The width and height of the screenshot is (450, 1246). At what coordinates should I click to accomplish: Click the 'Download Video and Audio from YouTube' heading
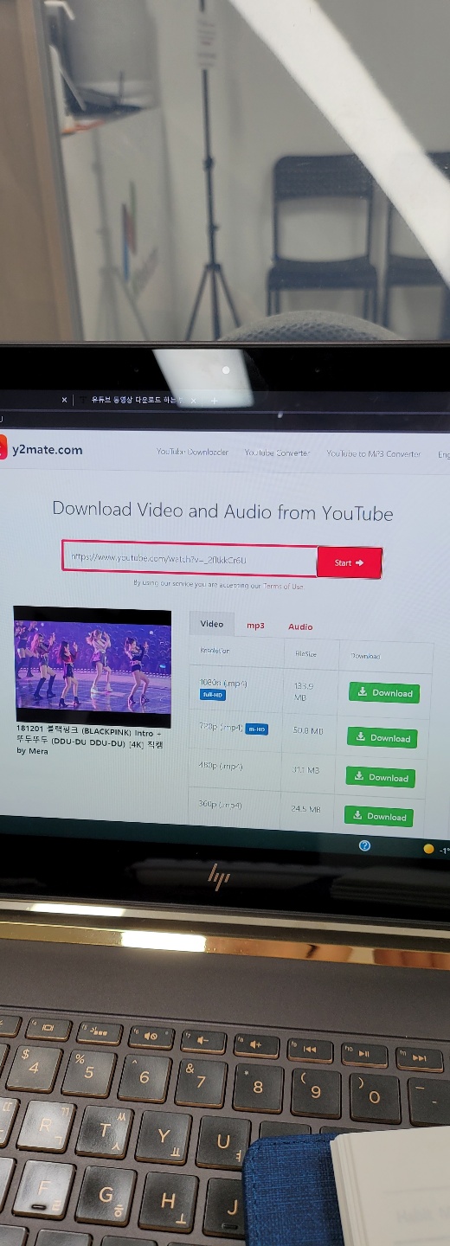point(222,511)
